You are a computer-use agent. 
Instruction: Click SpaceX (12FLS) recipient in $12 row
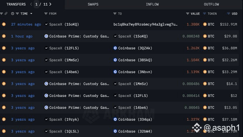[x=133, y=96]
